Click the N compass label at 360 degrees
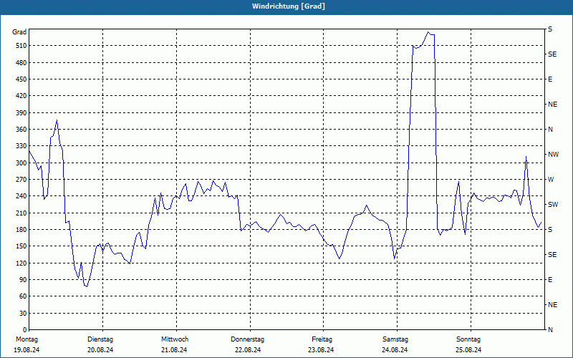The image size is (573, 358). (550, 130)
